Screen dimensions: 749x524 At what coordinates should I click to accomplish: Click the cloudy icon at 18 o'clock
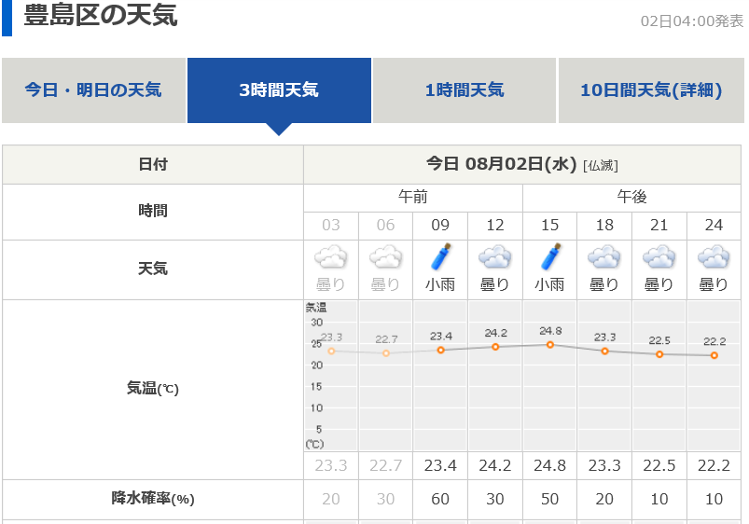tap(604, 256)
